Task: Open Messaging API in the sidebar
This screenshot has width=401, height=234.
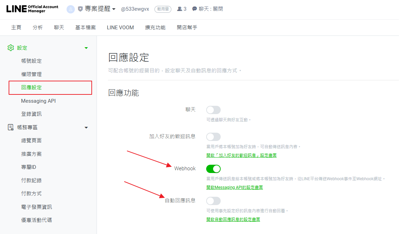Action: pos(38,101)
